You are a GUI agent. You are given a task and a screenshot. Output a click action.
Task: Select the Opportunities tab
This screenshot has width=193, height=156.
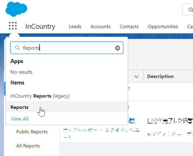click(163, 27)
